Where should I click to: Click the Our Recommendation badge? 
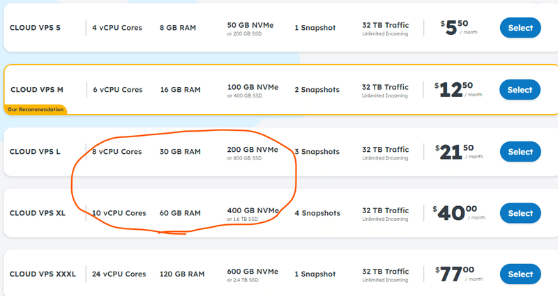coord(33,109)
